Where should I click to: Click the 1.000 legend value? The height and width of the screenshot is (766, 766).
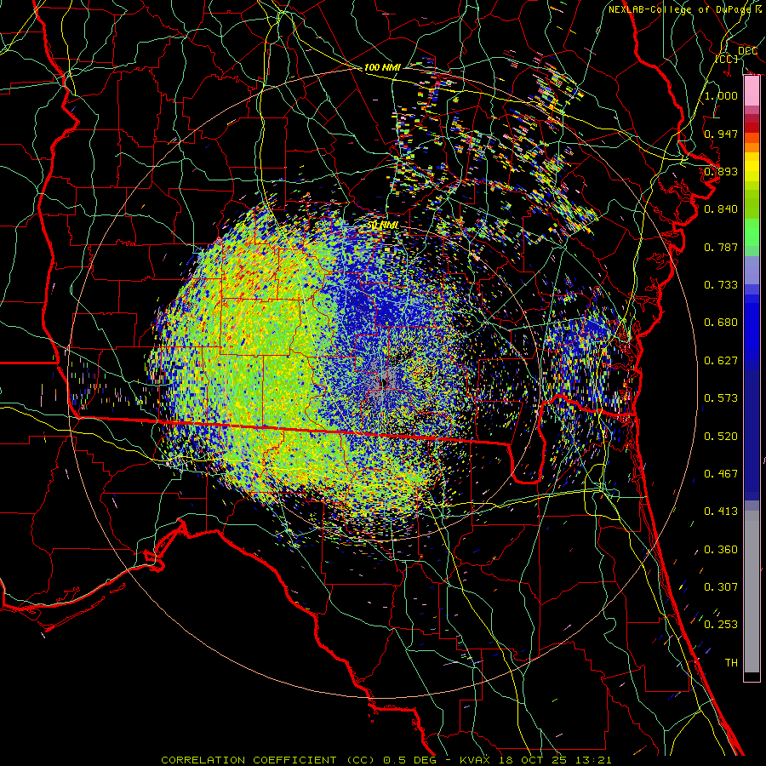tap(721, 95)
